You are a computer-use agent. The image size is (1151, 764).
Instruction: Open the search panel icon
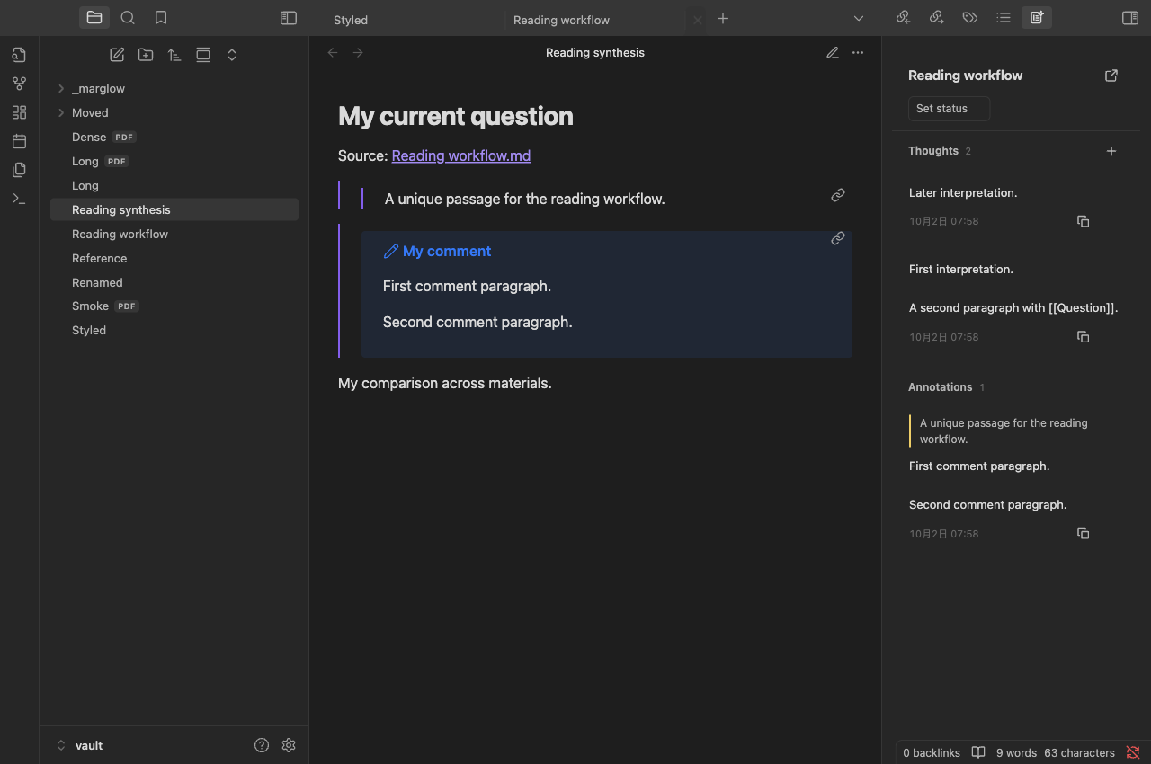click(128, 17)
